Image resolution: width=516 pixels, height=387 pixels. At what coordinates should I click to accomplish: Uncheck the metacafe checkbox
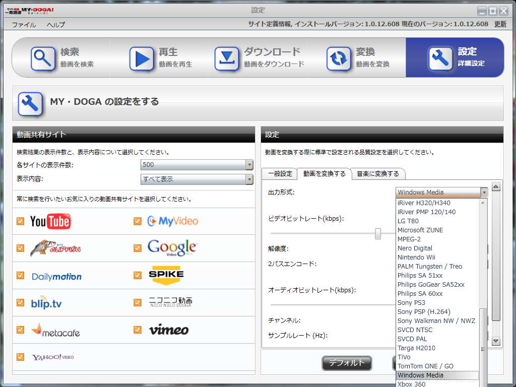click(x=20, y=330)
